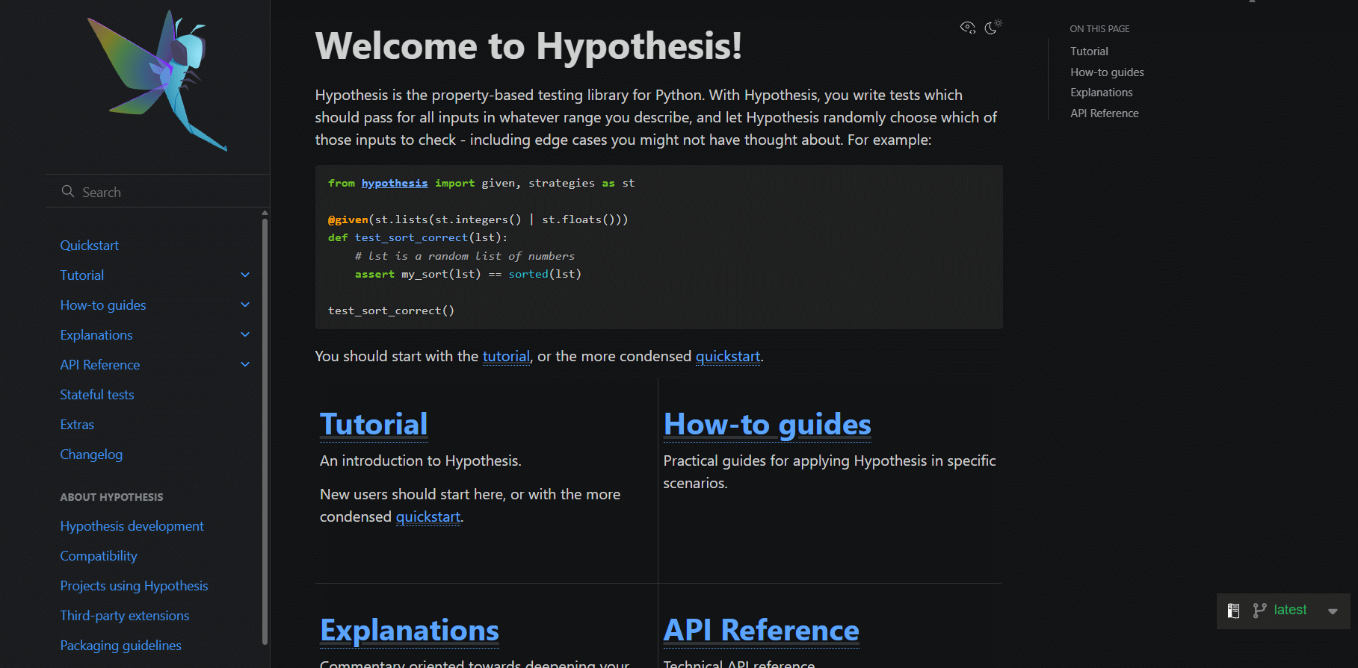The width and height of the screenshot is (1358, 668).
Task: Open Changelog in the sidebar
Action: [91, 455]
